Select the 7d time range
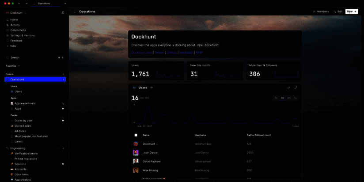This screenshot has height=182, width=364. click(x=276, y=98)
